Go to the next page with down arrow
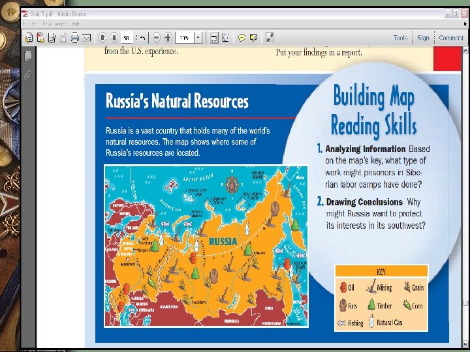The image size is (470, 352). coord(114,38)
